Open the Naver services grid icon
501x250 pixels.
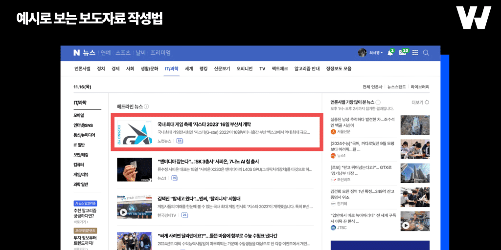coord(415,53)
